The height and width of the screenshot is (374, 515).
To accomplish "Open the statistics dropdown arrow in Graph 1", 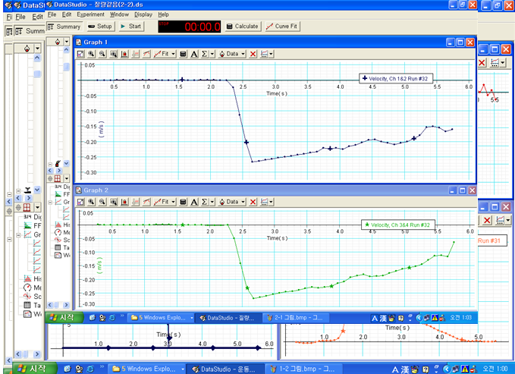I will click(x=212, y=54).
